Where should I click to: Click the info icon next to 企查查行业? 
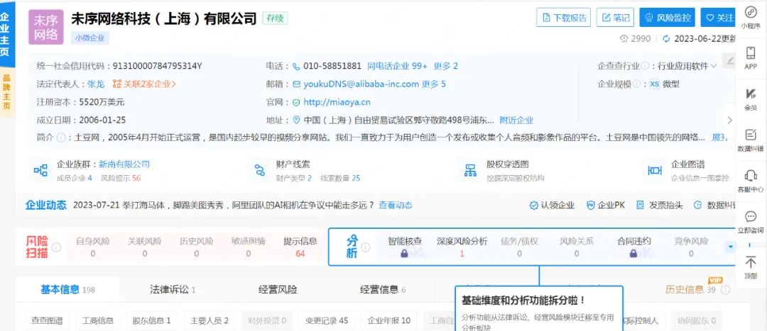tap(645, 66)
